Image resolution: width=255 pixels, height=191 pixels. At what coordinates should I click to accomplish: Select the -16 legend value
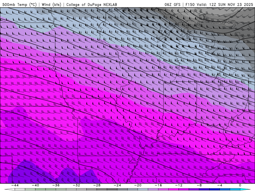158,185
